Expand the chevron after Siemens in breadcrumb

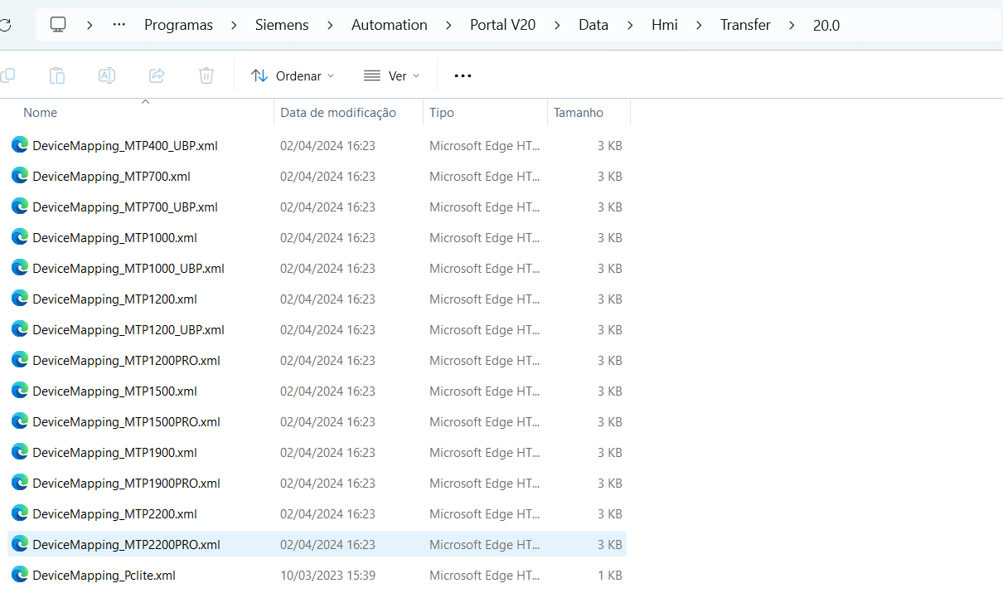pos(330,25)
